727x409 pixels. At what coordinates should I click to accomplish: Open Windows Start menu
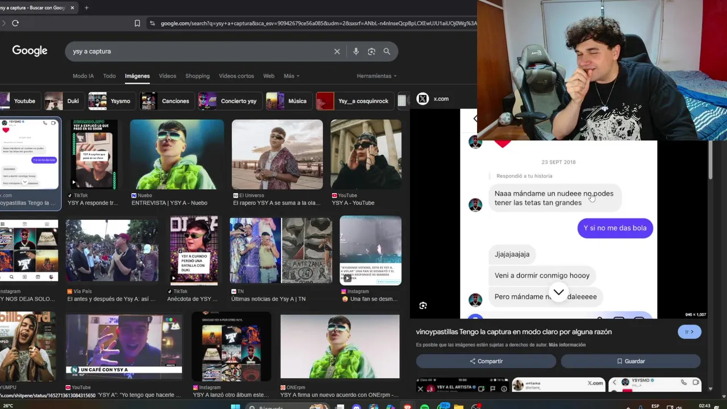pyautogui.click(x=236, y=407)
